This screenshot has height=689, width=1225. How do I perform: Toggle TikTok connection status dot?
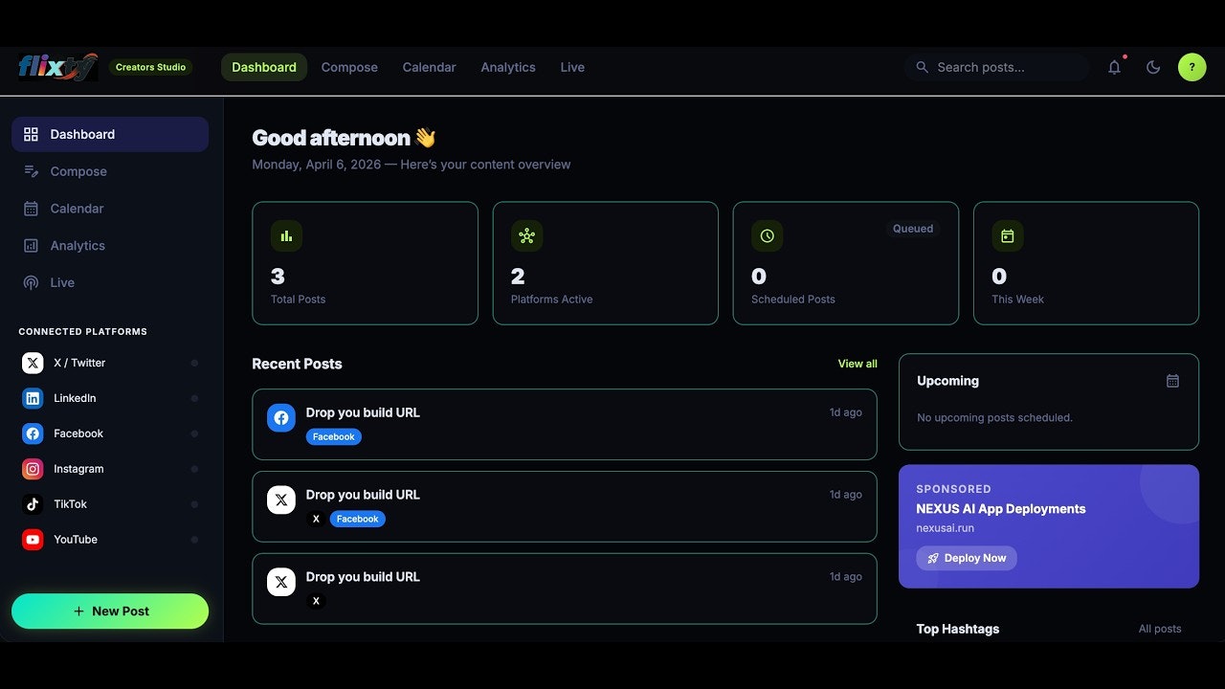point(194,504)
